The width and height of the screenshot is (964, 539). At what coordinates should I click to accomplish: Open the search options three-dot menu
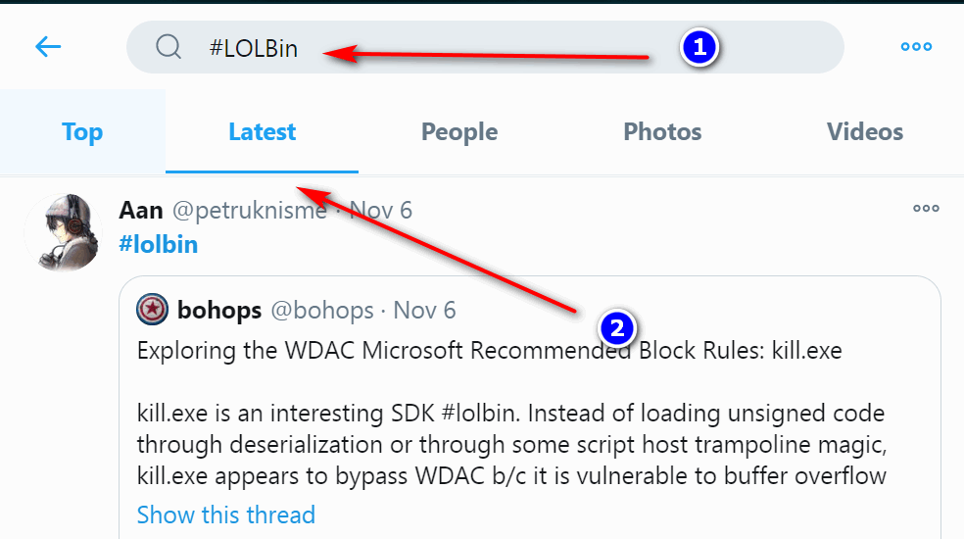click(916, 46)
